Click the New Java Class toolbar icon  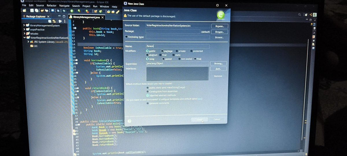100,11
